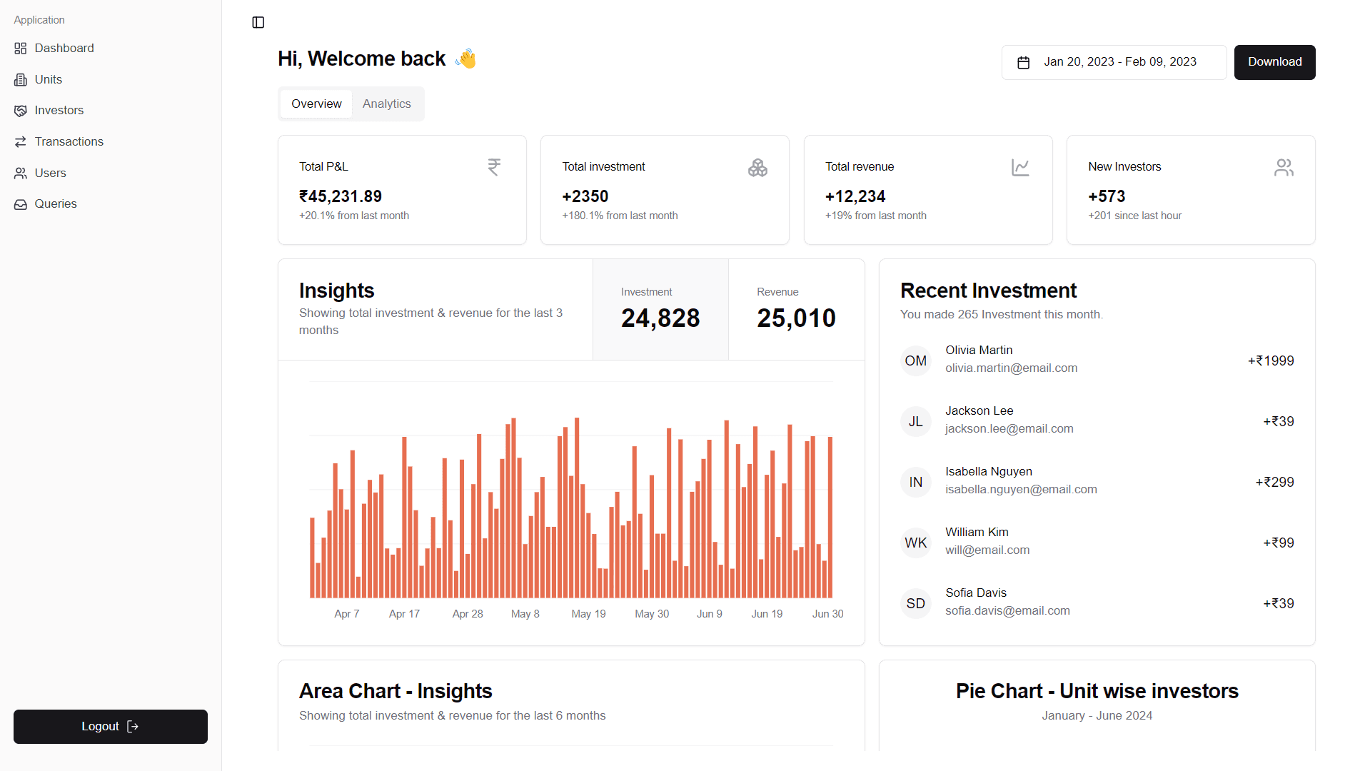Select the Overview tab

(316, 104)
